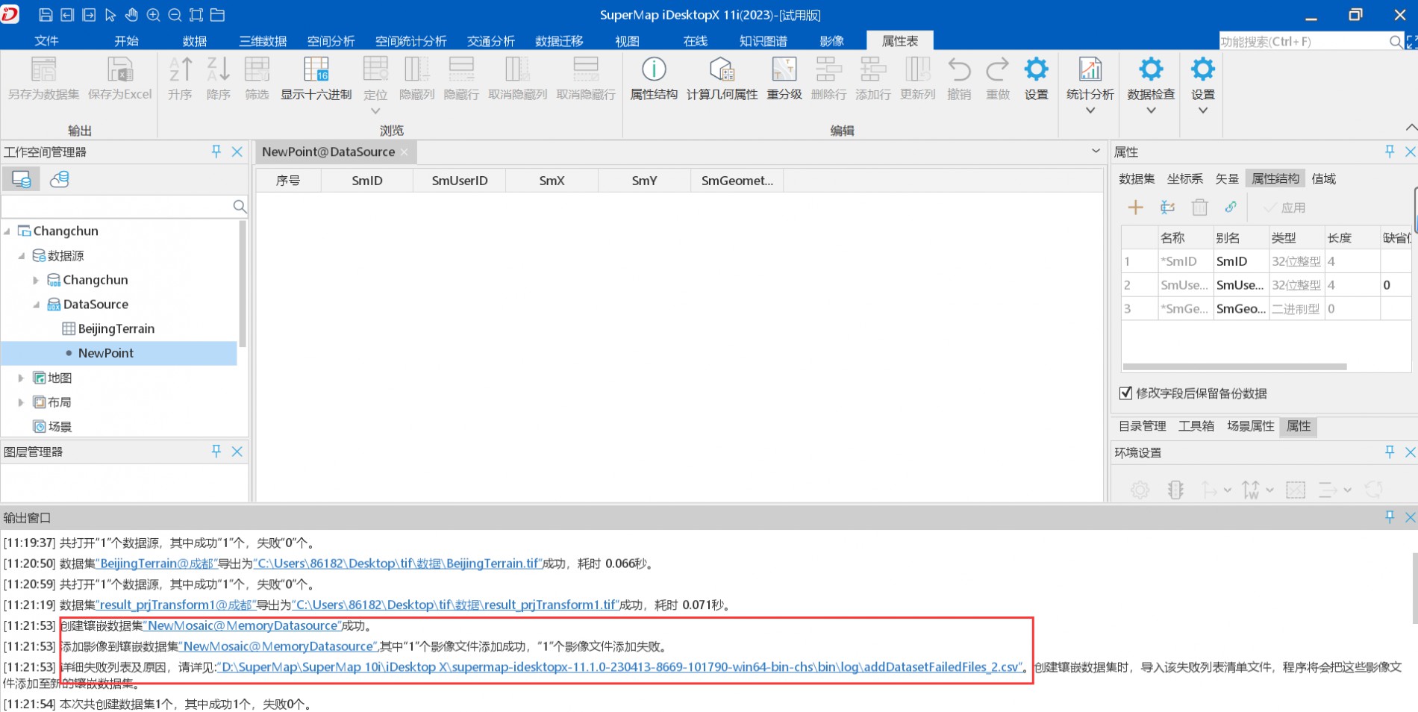Click the 删除行 delete row icon
Screen dimensions: 1418x712
tap(828, 69)
